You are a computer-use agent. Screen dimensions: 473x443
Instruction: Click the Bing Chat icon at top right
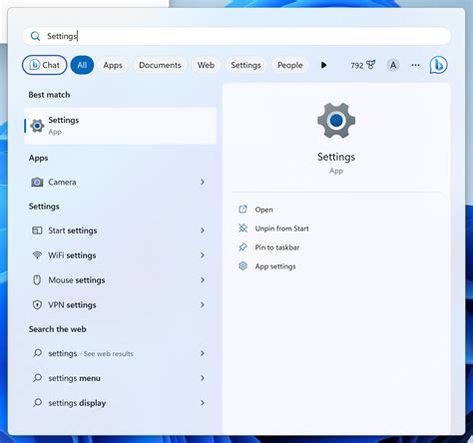[438, 65]
